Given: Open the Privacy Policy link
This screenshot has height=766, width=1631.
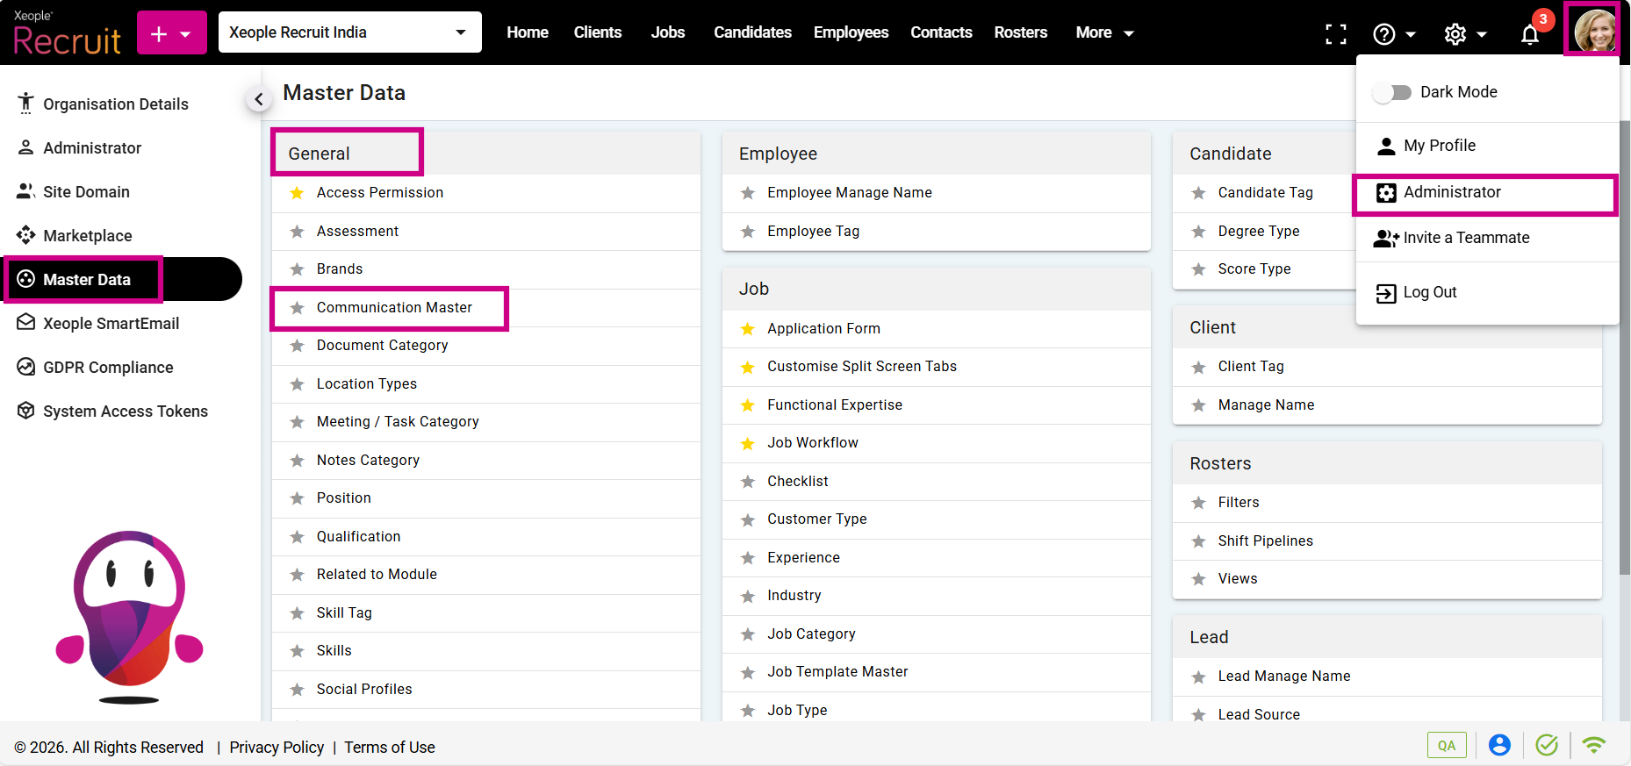Looking at the screenshot, I should 277,747.
